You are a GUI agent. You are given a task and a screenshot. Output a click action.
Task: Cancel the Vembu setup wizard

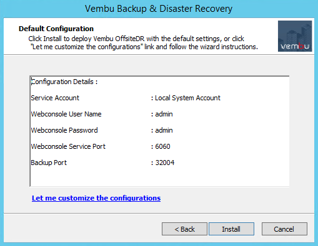click(284, 229)
